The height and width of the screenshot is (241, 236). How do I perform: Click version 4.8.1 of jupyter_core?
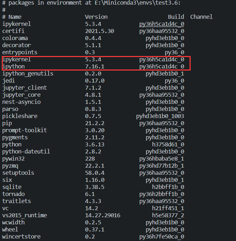point(93,95)
